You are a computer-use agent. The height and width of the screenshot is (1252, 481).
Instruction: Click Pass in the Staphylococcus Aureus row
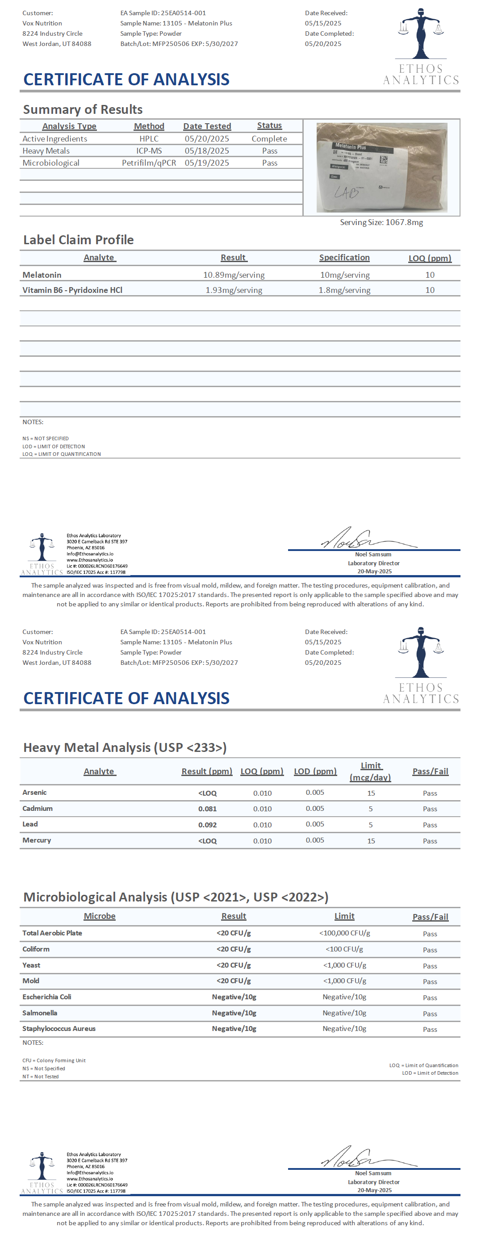(x=430, y=1029)
